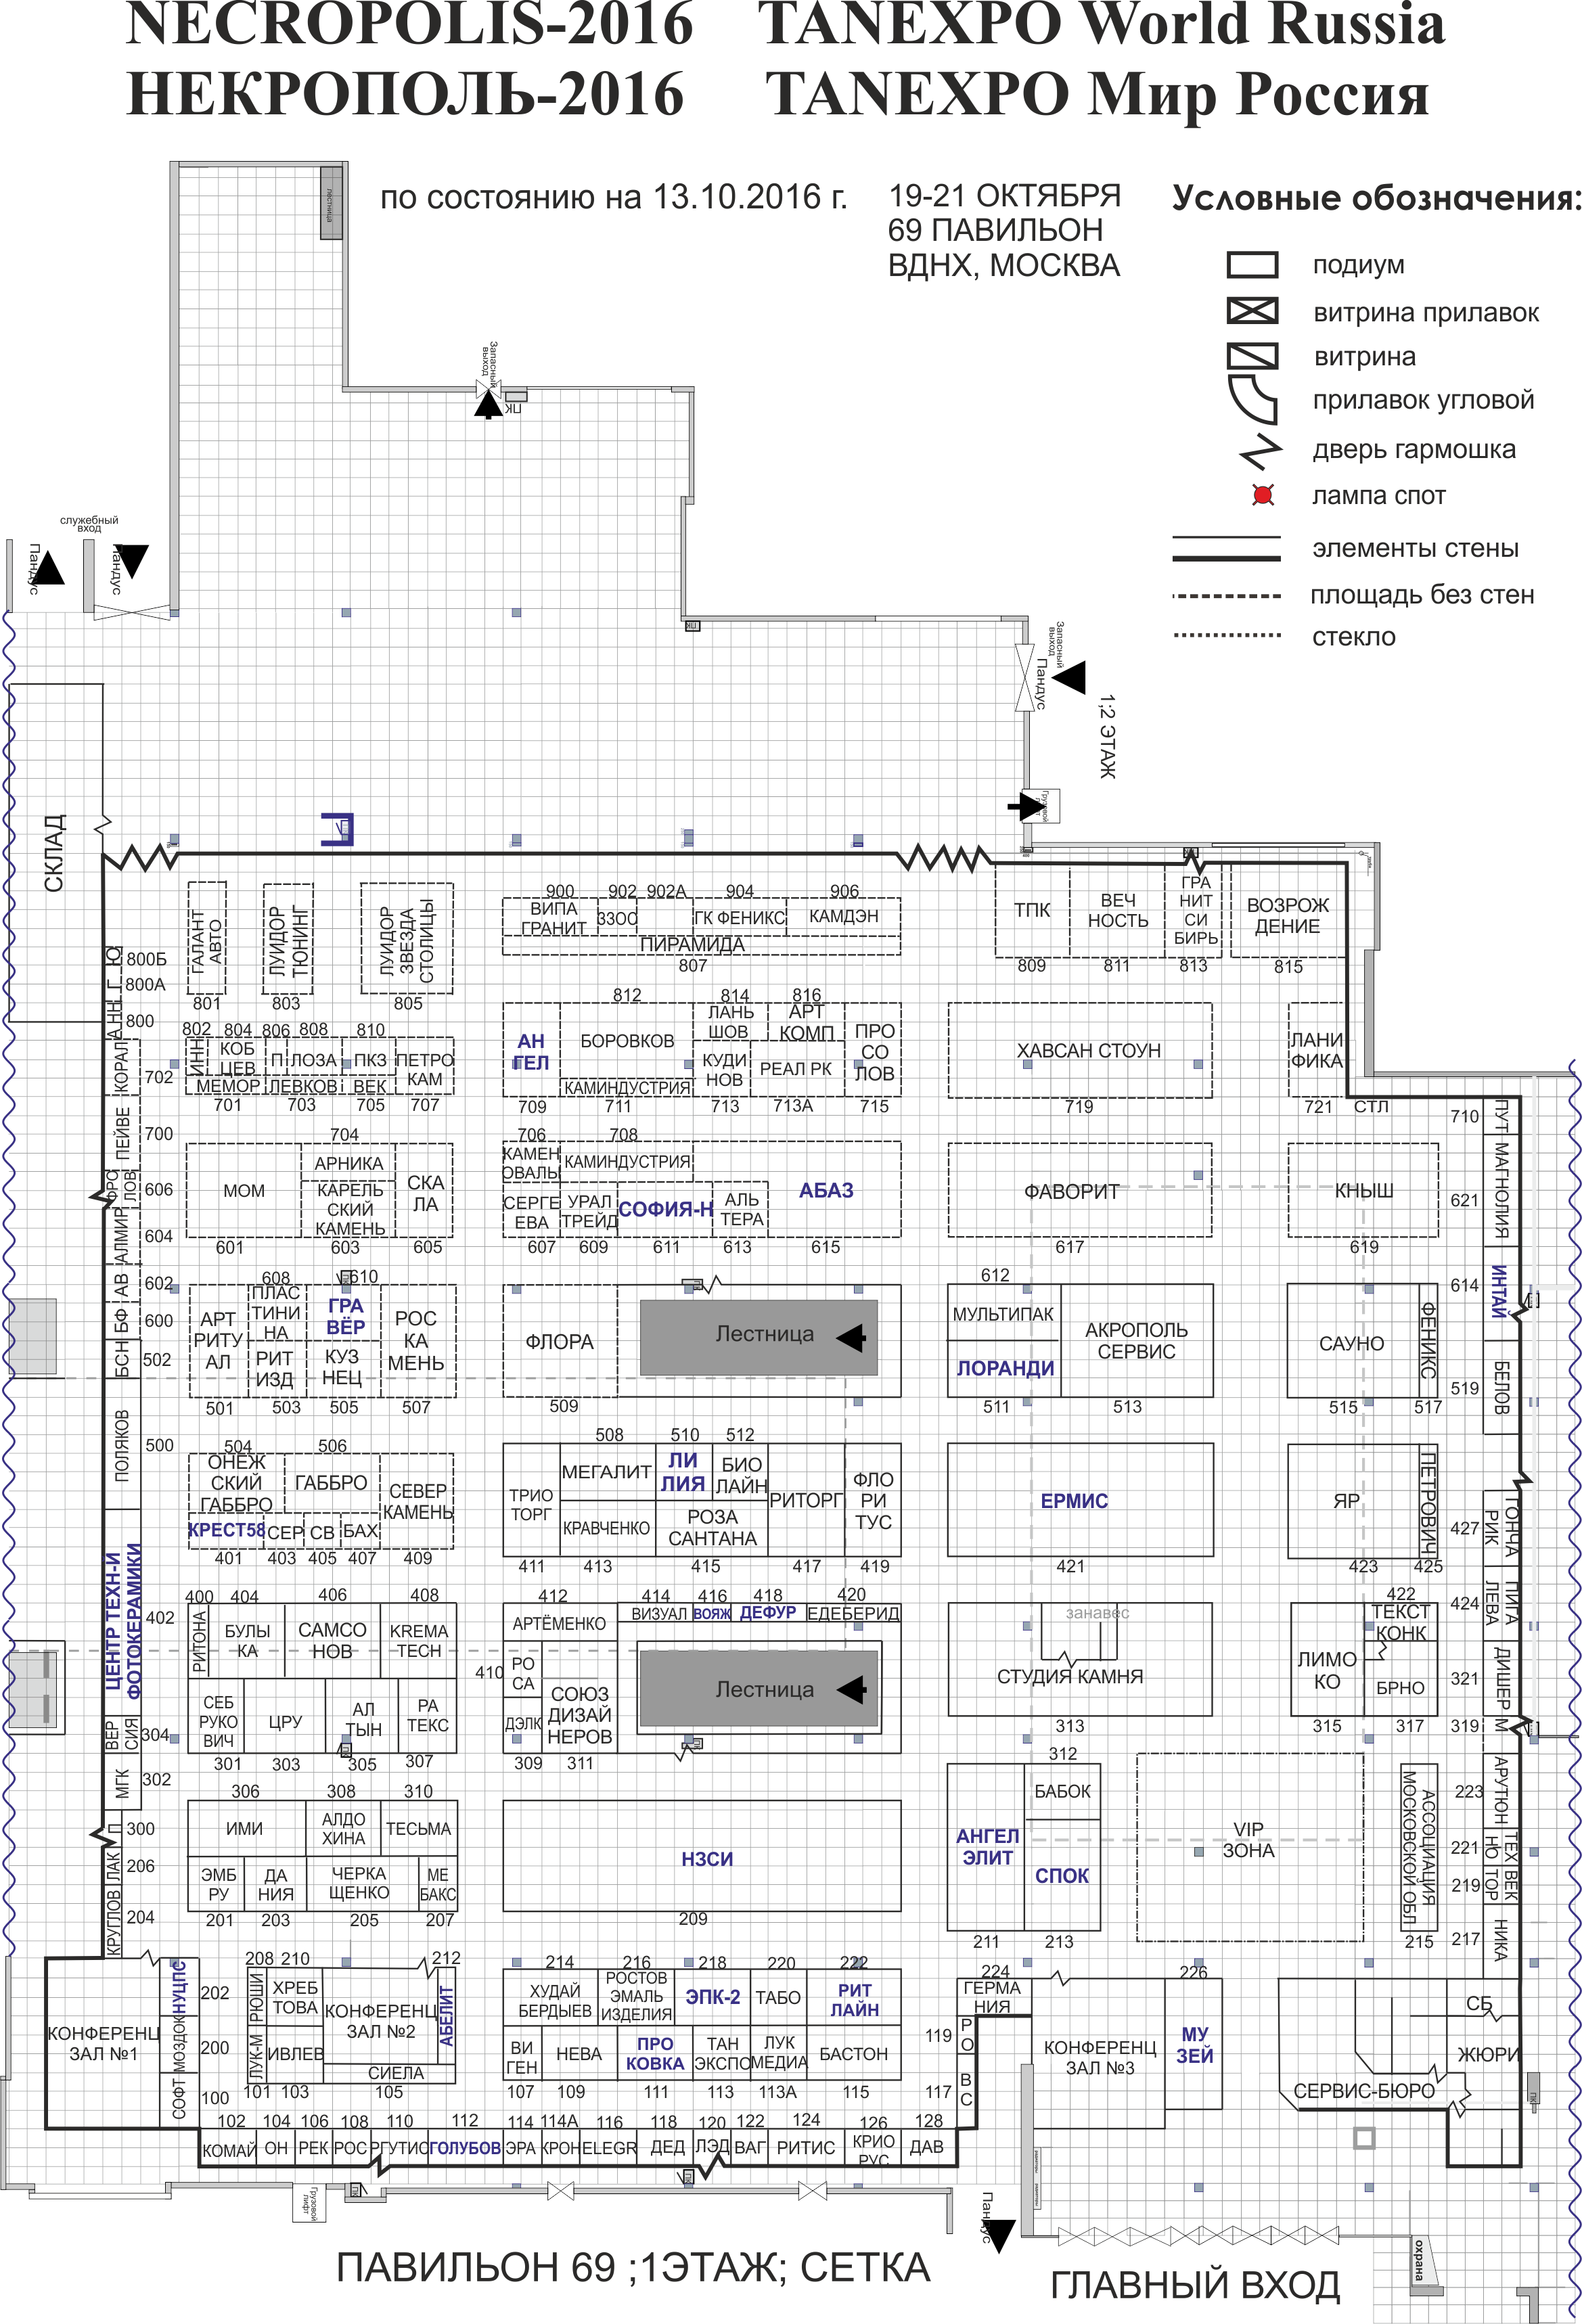Select the ТПК booth 809

pos(1032,910)
